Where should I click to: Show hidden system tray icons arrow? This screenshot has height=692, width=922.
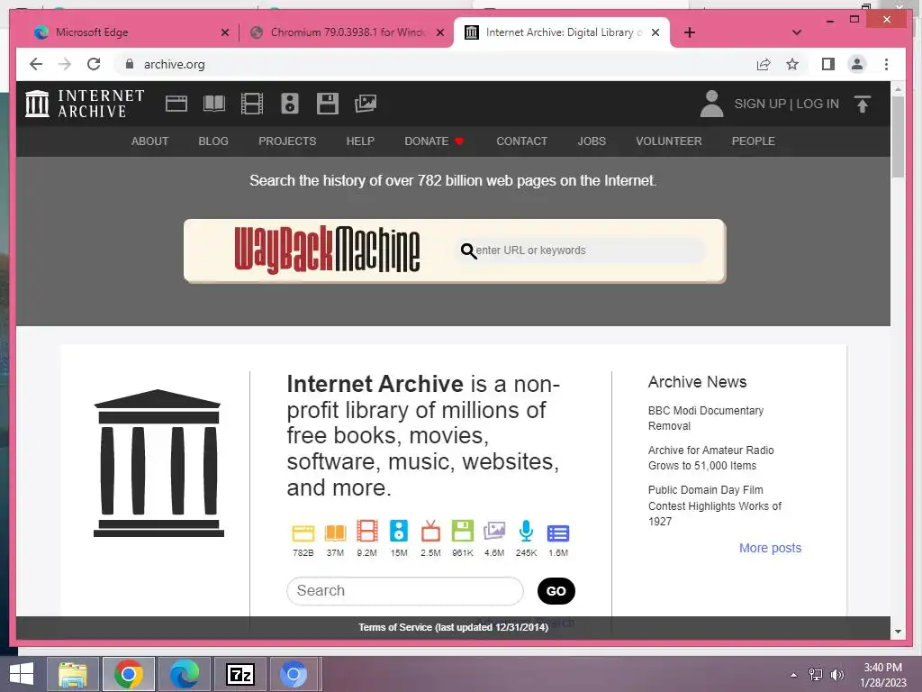point(794,675)
